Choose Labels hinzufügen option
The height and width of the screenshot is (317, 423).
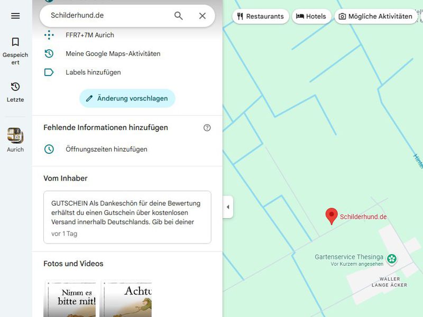(93, 72)
